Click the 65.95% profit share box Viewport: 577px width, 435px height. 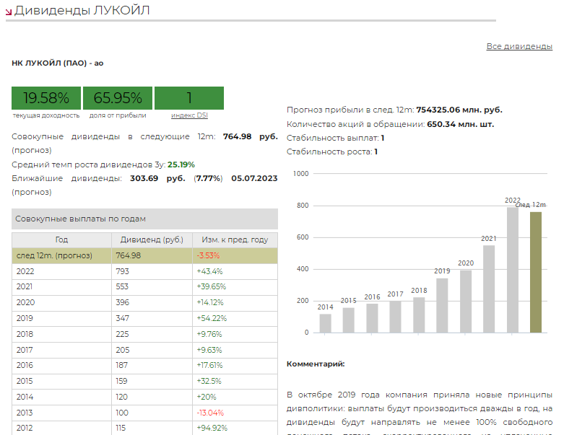click(118, 98)
